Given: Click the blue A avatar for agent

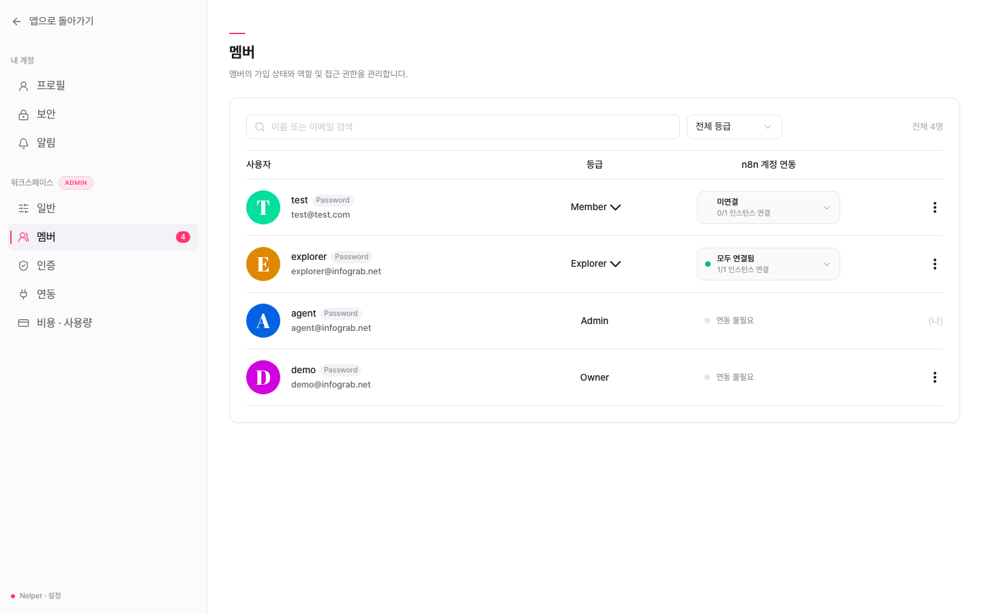Looking at the screenshot, I should pyautogui.click(x=263, y=321).
